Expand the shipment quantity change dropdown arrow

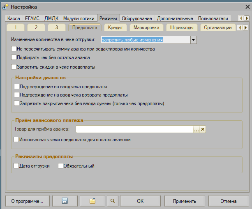click(194, 40)
